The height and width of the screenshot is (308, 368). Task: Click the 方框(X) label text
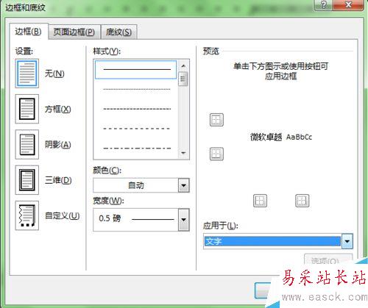point(57,109)
